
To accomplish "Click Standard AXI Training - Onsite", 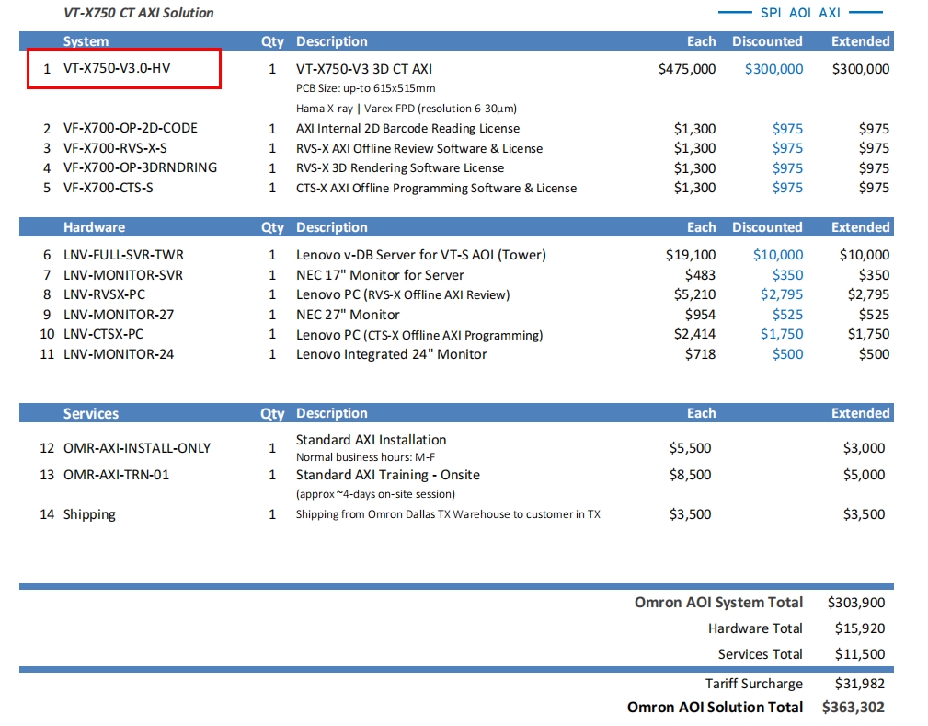I will 387,475.
